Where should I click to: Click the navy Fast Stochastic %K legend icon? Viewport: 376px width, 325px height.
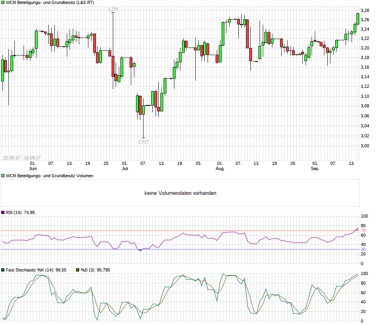click(x=3, y=270)
